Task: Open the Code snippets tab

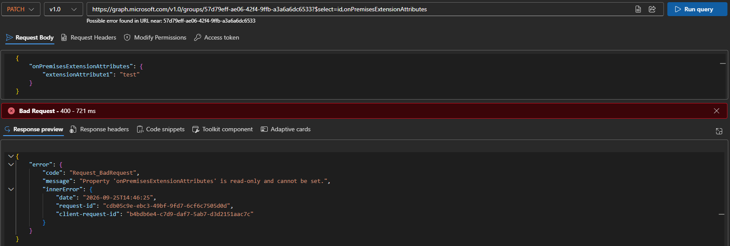Action: 161,129
